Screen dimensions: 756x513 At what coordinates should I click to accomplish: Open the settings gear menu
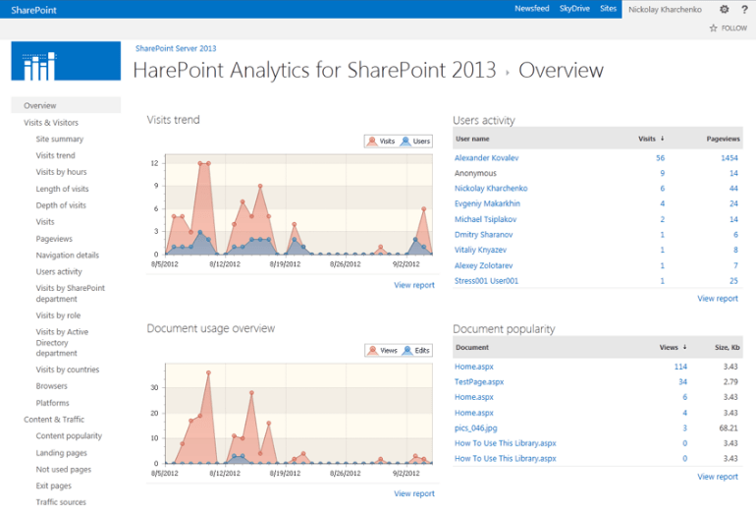click(724, 9)
